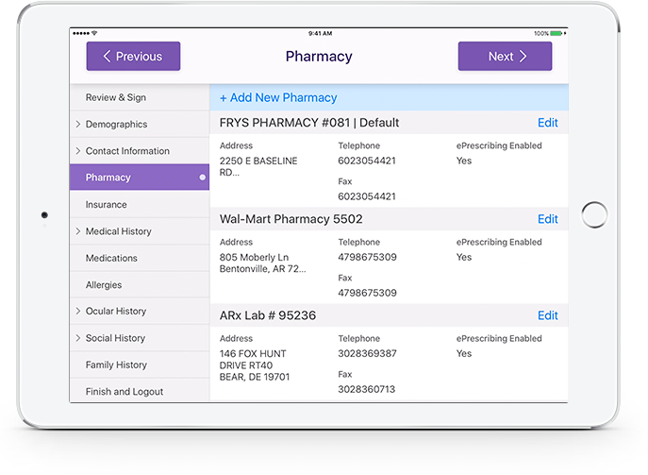The image size is (648, 475).
Task: Tap the Pharmacy page title
Action: [319, 56]
